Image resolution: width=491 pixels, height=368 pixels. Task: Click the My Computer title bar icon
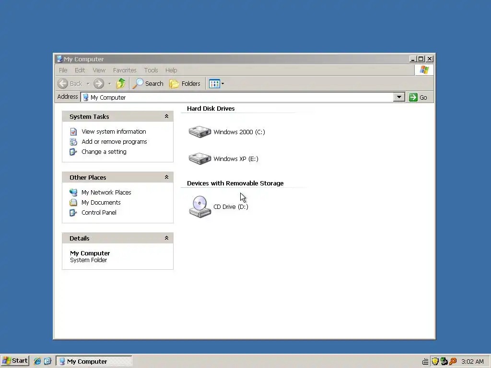(59, 59)
